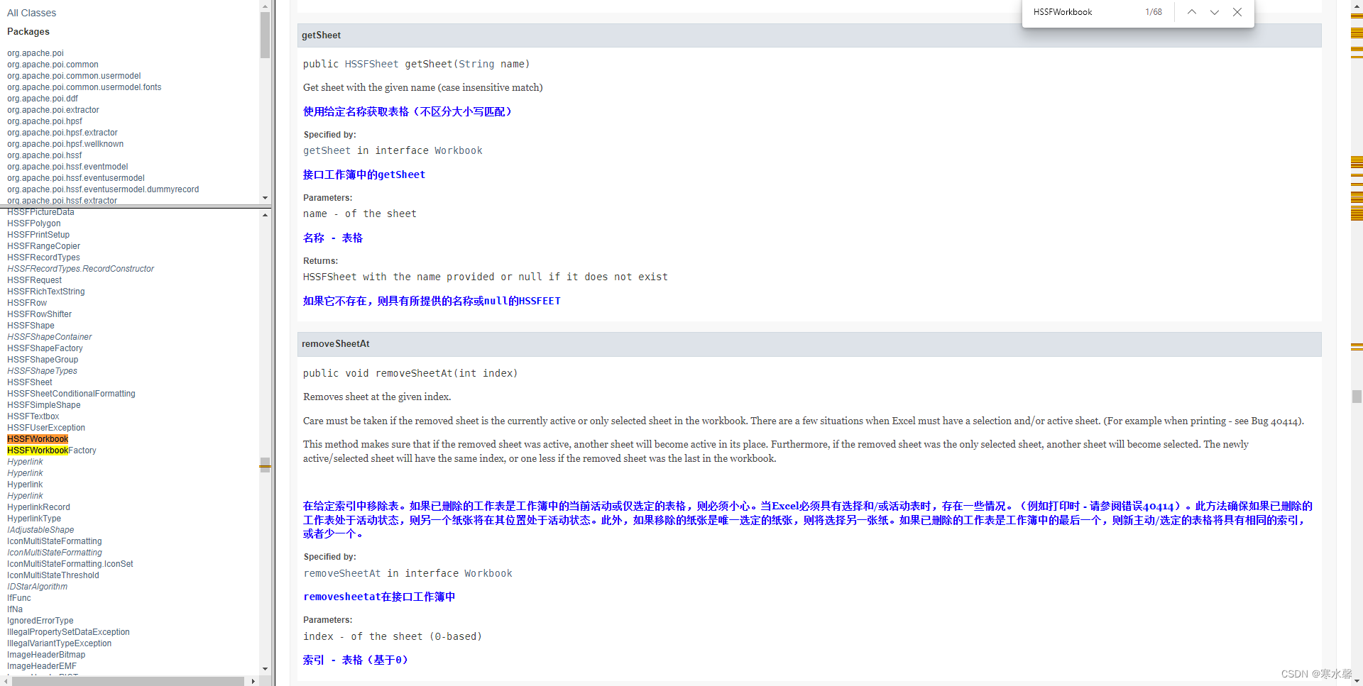The height and width of the screenshot is (686, 1363).
Task: Open All Classes link
Action: click(x=31, y=13)
